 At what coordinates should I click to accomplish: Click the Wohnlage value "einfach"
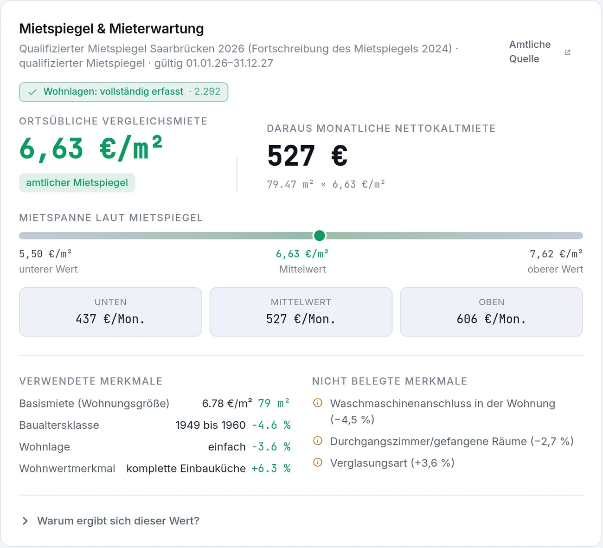(227, 447)
